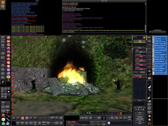
Task: Click the Butterfly Nimbus buff
Action: 160,67
